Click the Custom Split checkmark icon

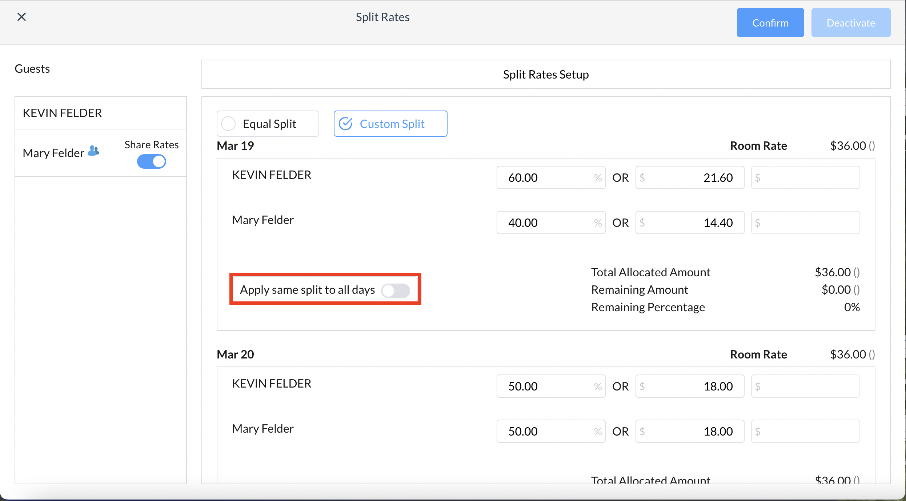pyautogui.click(x=345, y=124)
